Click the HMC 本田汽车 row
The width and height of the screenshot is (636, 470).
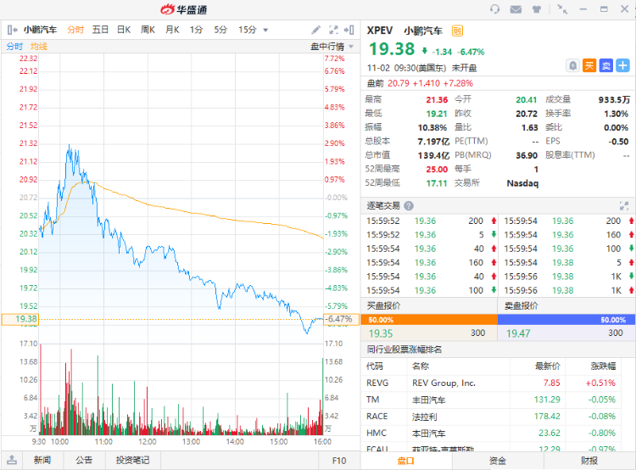pos(491,433)
